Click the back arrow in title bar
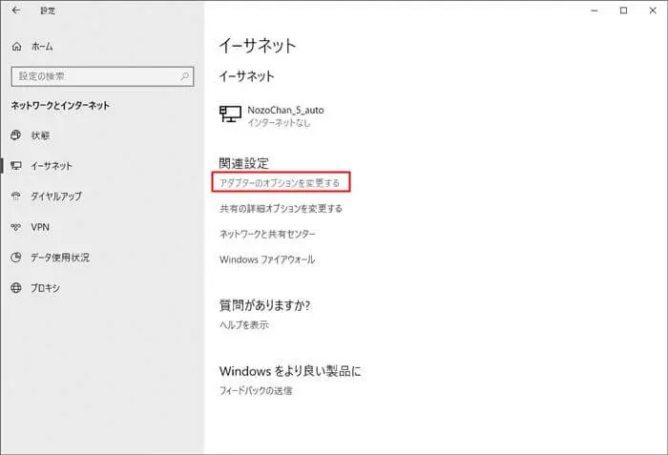Screen dimensions: 668x455 tap(15, 10)
